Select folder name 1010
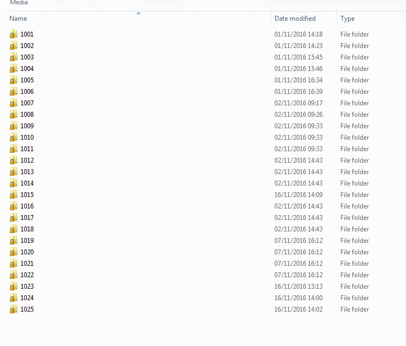Image resolution: width=406 pixels, height=346 pixels. pos(27,138)
